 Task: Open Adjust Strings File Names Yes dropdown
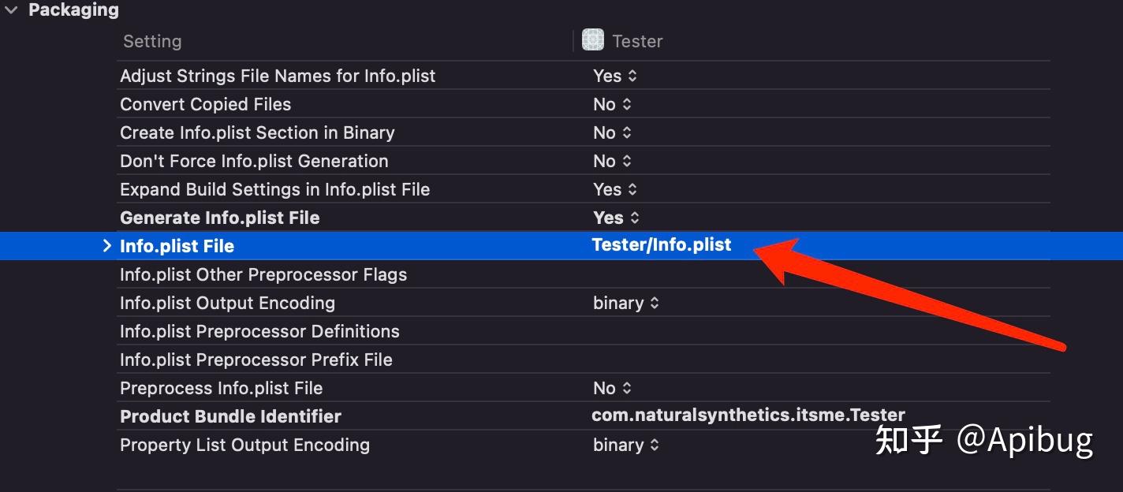[615, 76]
